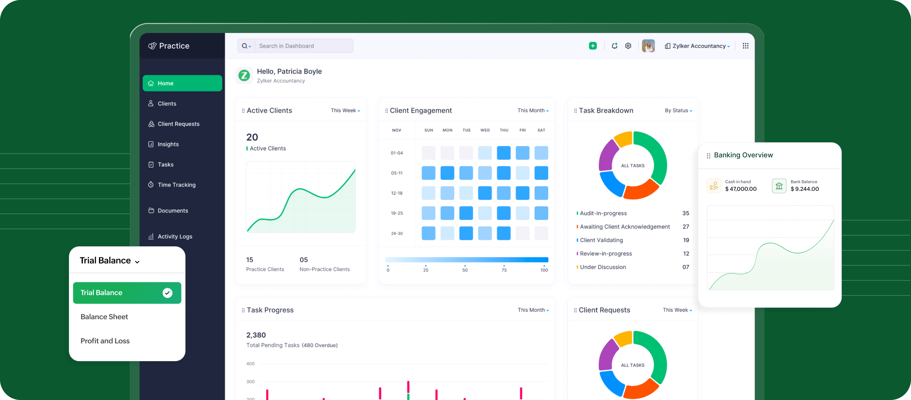This screenshot has height=400, width=911.
Task: Click the Patricia Boyle profile avatar
Action: [x=648, y=46]
